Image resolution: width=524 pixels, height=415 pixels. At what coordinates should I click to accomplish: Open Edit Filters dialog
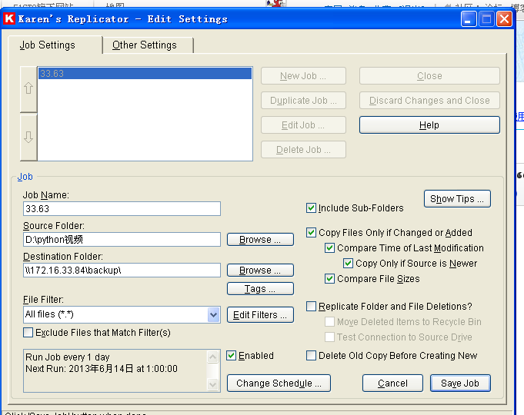(260, 315)
